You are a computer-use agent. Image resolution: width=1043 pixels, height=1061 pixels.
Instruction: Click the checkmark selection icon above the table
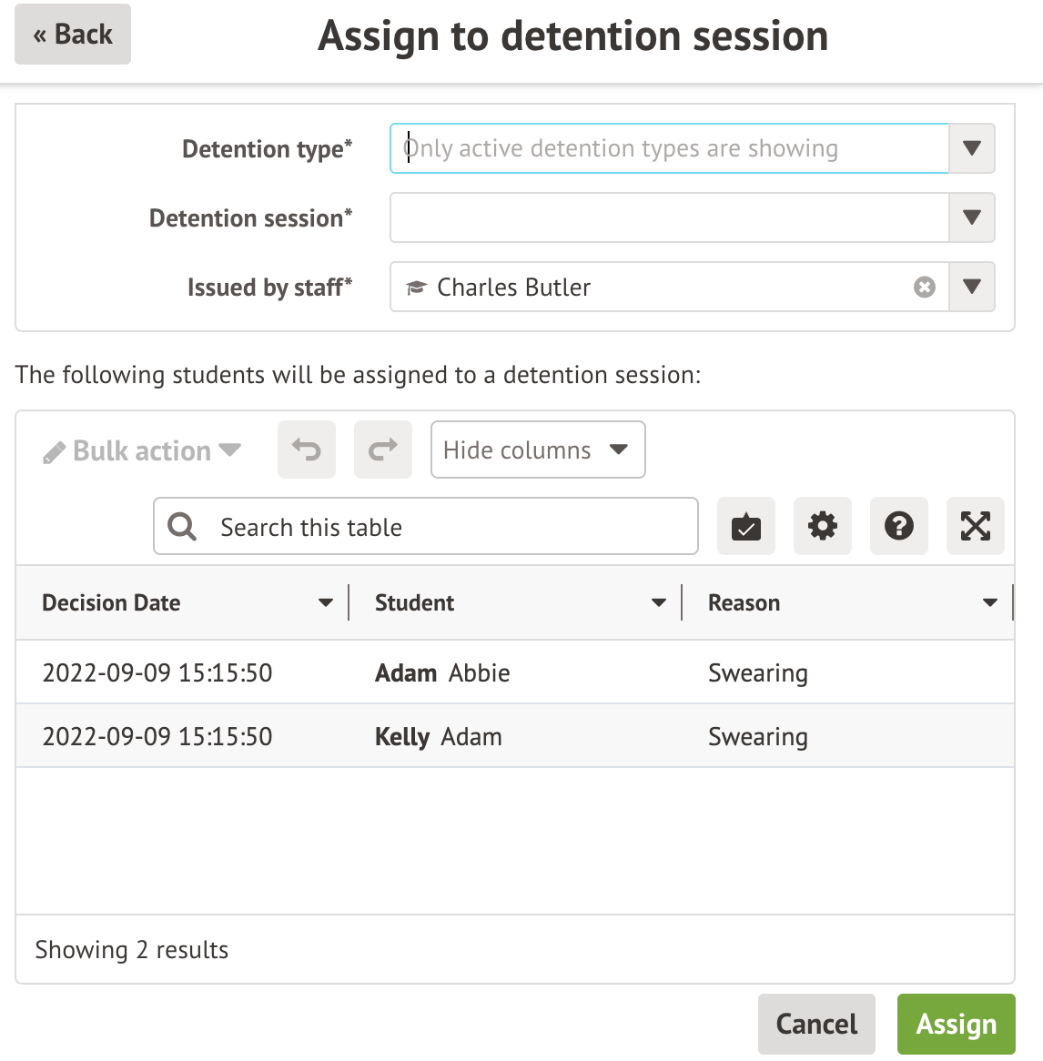tap(745, 526)
